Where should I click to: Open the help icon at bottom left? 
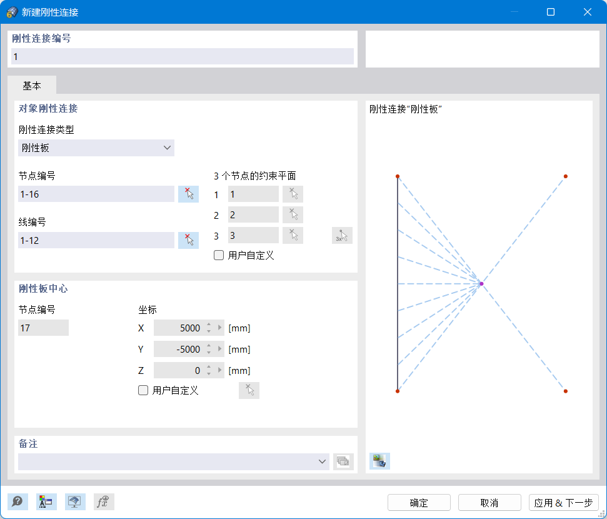pyautogui.click(x=18, y=502)
